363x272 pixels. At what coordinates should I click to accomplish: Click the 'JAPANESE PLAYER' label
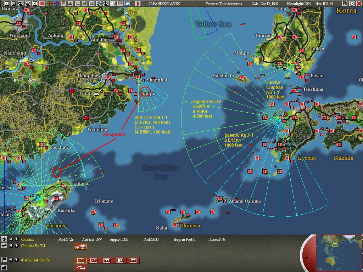pyautogui.click(x=164, y=4)
